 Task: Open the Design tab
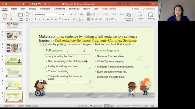32,9
